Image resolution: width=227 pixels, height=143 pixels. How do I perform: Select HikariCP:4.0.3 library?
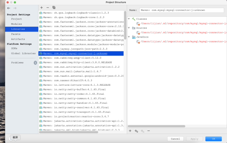pyautogui.click(x=81, y=81)
